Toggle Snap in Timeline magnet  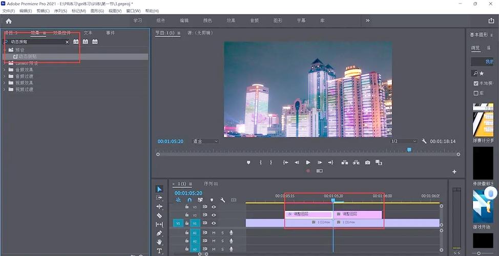pyautogui.click(x=190, y=200)
